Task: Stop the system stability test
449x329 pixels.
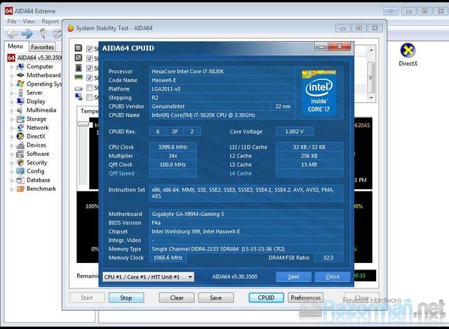Action: click(126, 298)
